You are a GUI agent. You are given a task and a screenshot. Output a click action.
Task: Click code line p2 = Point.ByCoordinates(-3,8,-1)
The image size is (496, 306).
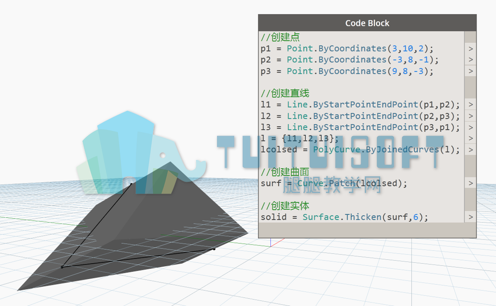click(350, 60)
